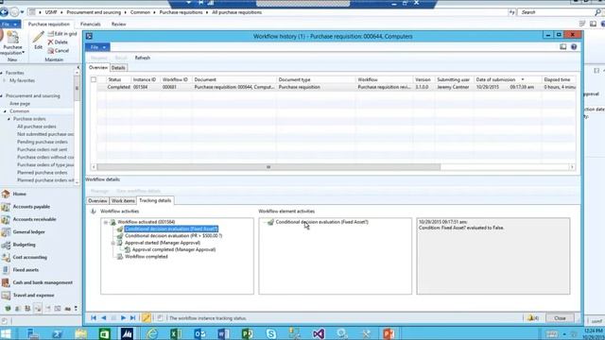Collapse Purchase orders navigation node
The height and width of the screenshot is (340, 605).
click(x=9, y=119)
